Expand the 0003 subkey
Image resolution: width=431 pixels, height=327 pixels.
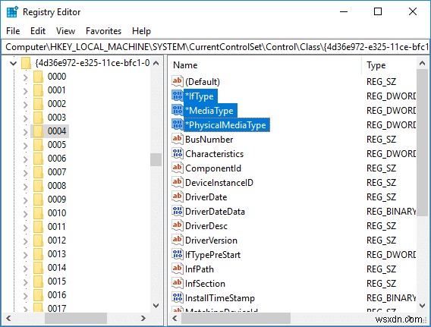pos(25,118)
